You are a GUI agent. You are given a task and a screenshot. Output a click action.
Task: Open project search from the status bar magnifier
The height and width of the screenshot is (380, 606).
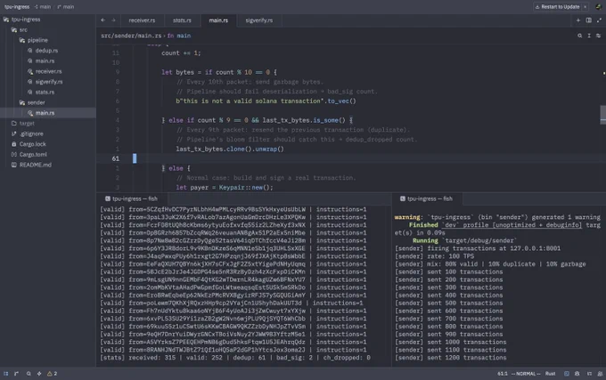pyautogui.click(x=29, y=374)
